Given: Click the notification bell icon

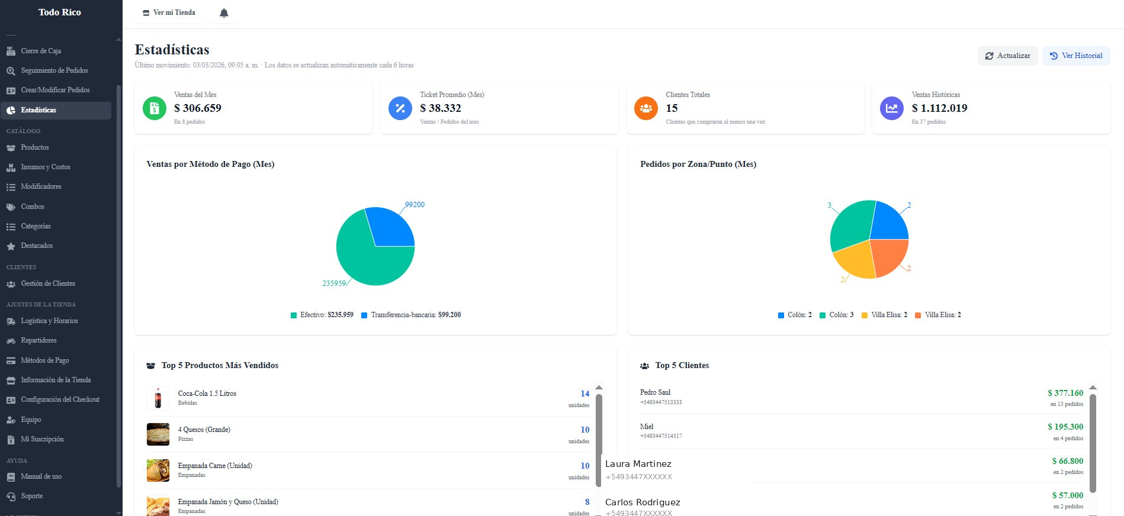Looking at the screenshot, I should (224, 13).
